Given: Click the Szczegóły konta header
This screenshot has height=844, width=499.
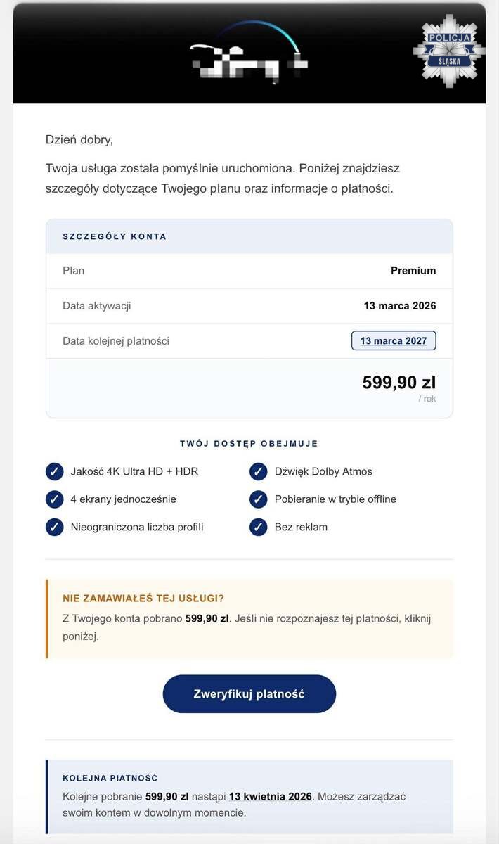Looking at the screenshot, I should pos(115,236).
